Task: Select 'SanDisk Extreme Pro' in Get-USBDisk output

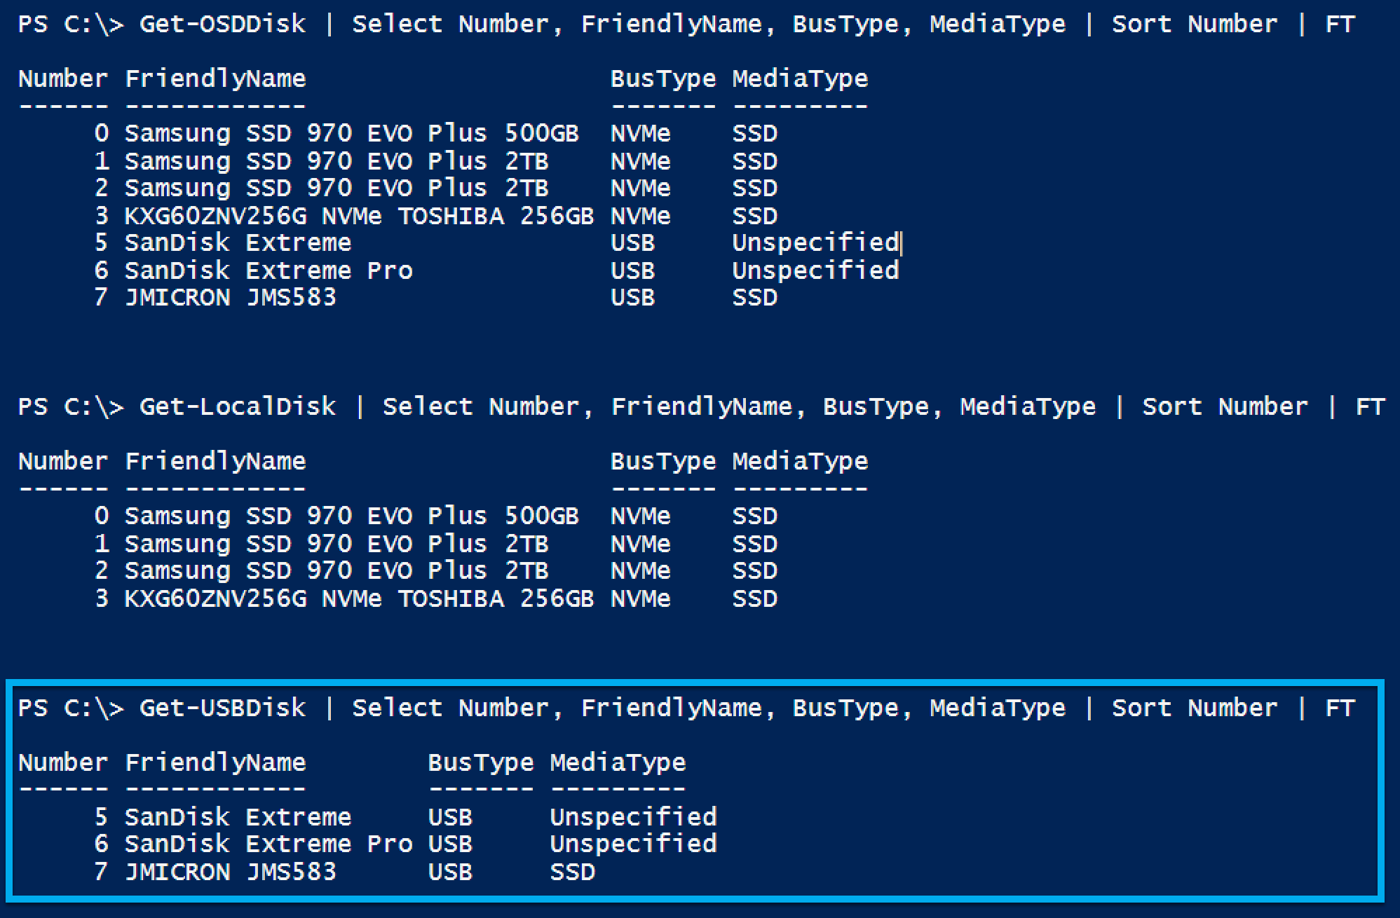Action: click(269, 844)
